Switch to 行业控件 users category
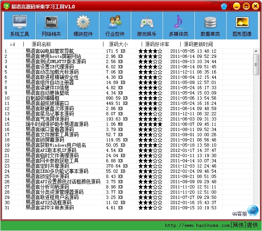Screen dimensions: 262x231 (115, 26)
